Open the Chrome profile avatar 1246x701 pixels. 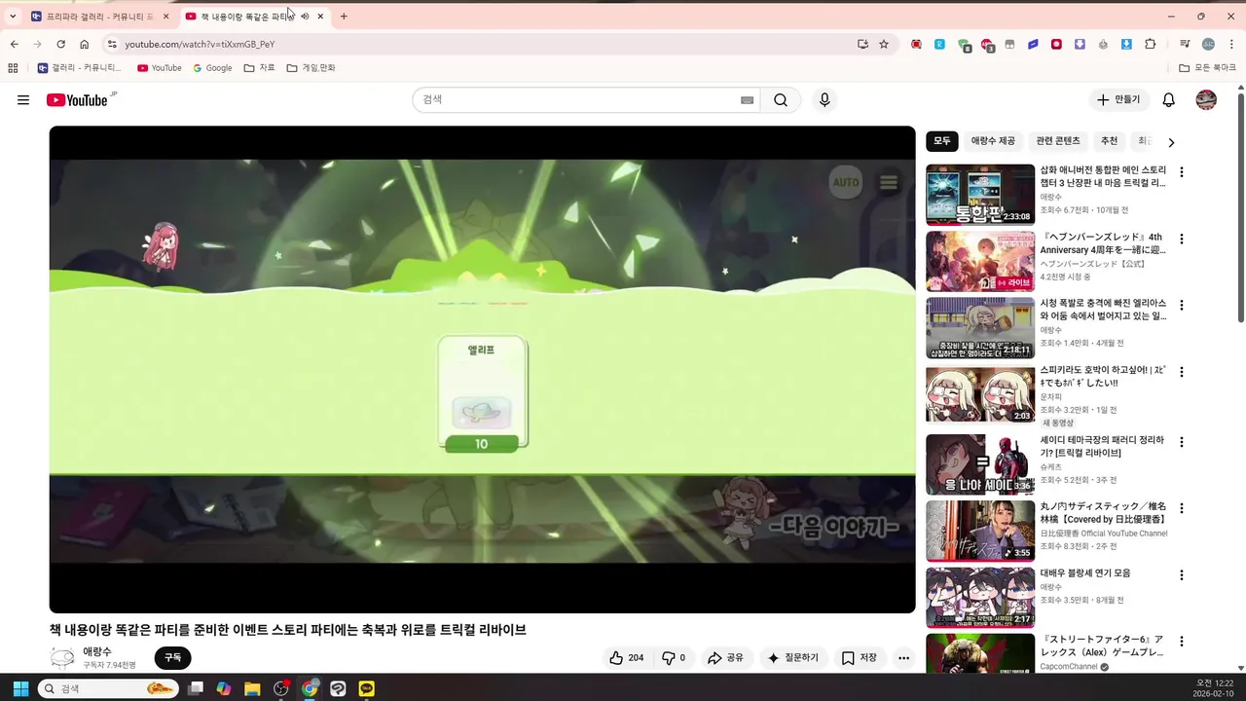1208,44
